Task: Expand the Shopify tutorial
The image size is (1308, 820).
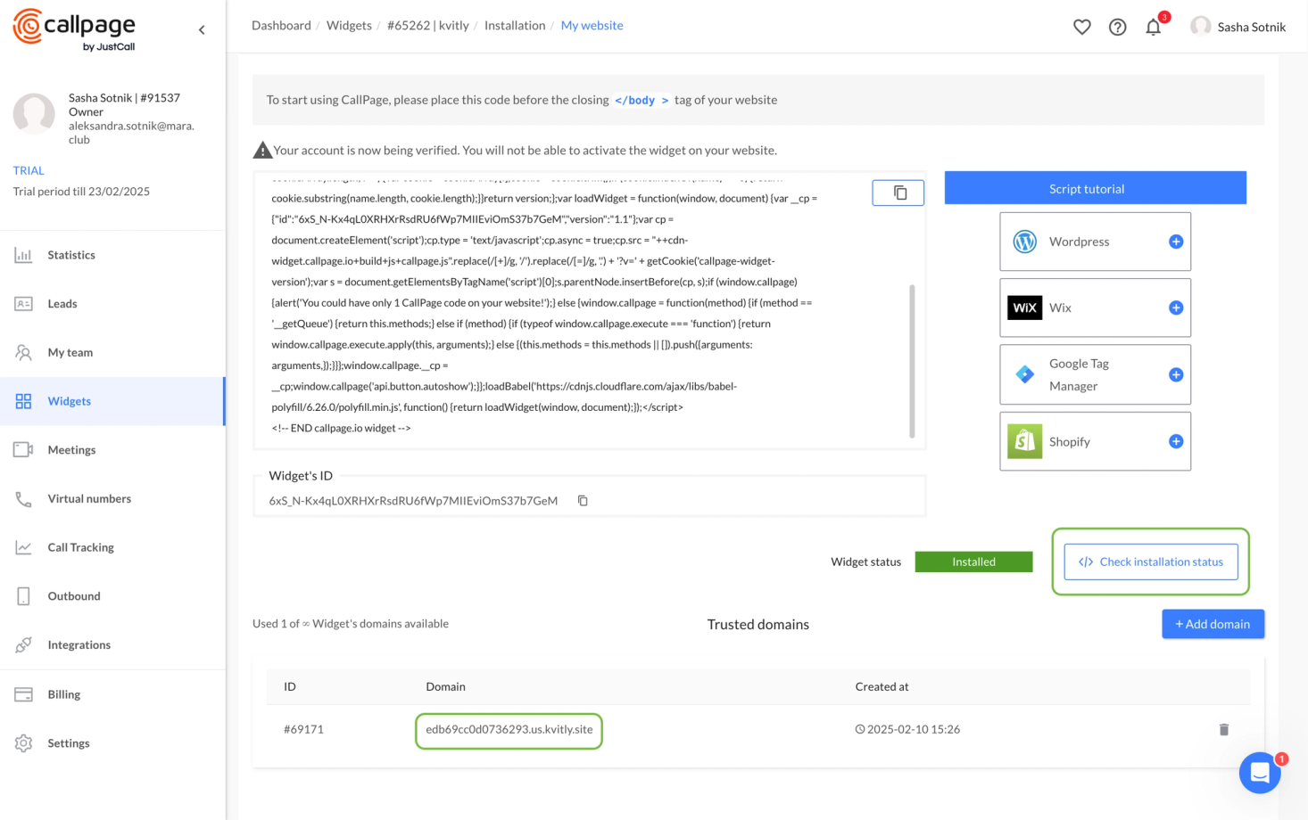Action: coord(1176,441)
